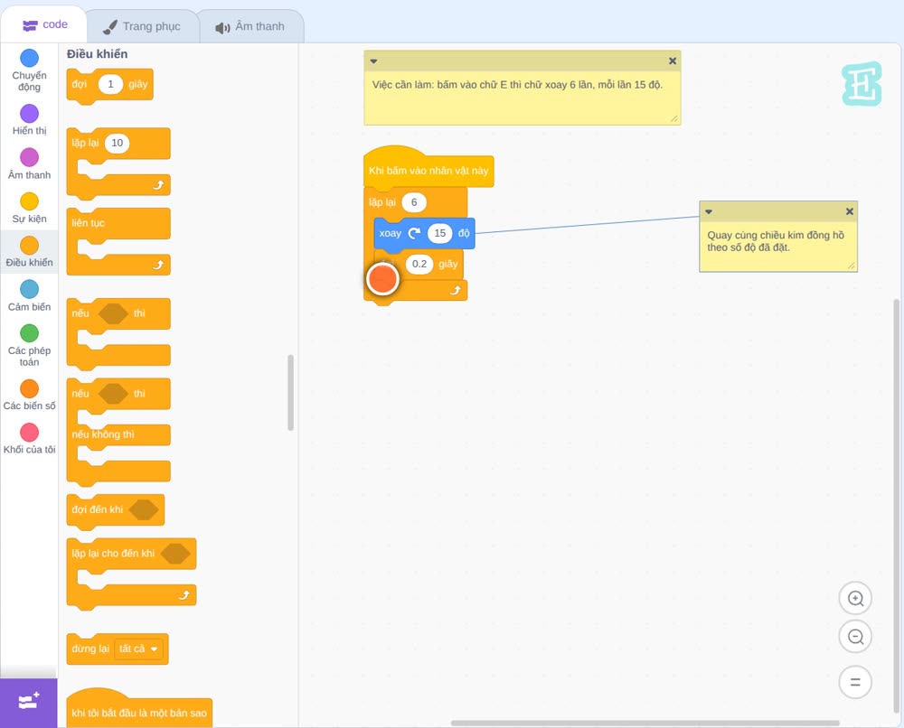Viewport: 904px width, 728px height.
Task: Select the Âm thanh category circle
Action: [x=30, y=157]
